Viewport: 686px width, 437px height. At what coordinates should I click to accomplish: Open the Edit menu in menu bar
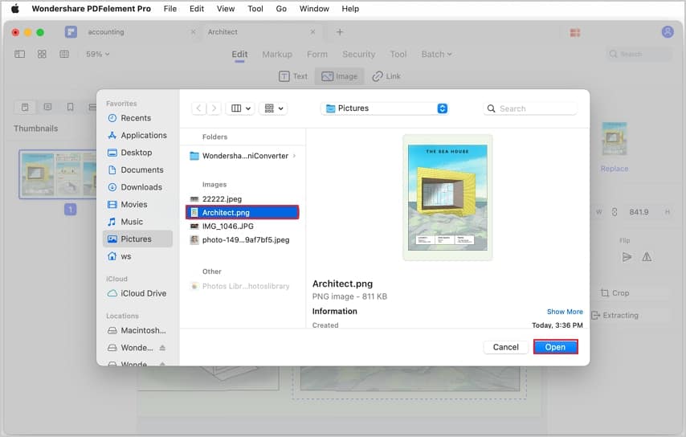pyautogui.click(x=197, y=9)
